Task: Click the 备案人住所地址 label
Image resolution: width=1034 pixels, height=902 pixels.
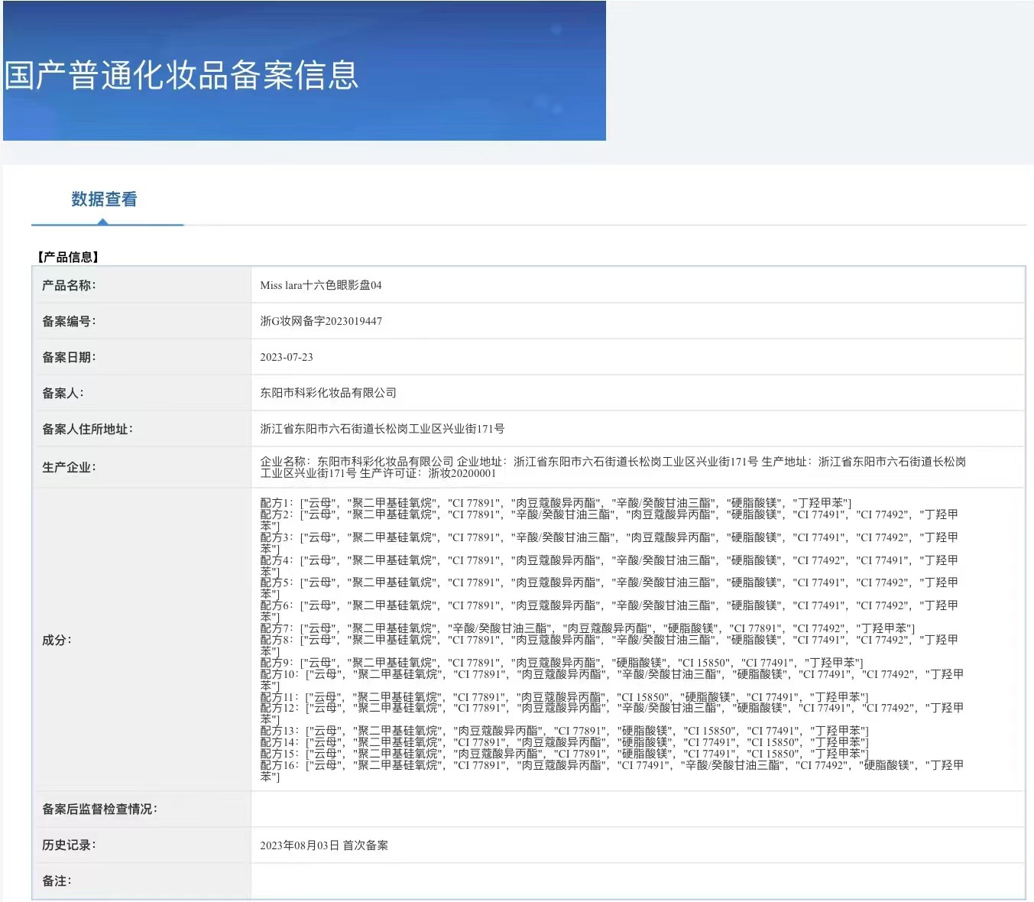Action: tap(87, 429)
